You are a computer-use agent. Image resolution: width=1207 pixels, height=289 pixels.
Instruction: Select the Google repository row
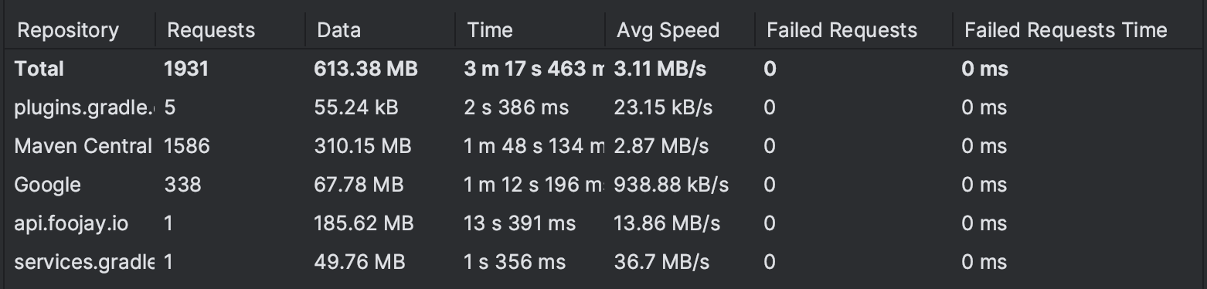pos(603,185)
